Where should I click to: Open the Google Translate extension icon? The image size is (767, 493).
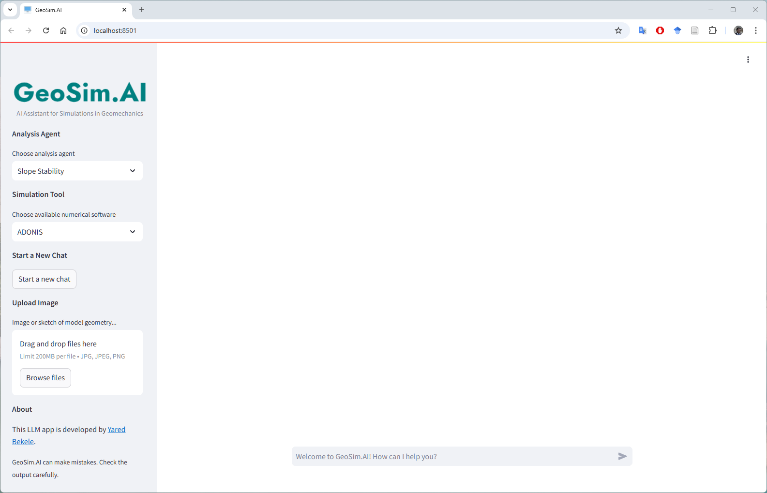point(643,30)
